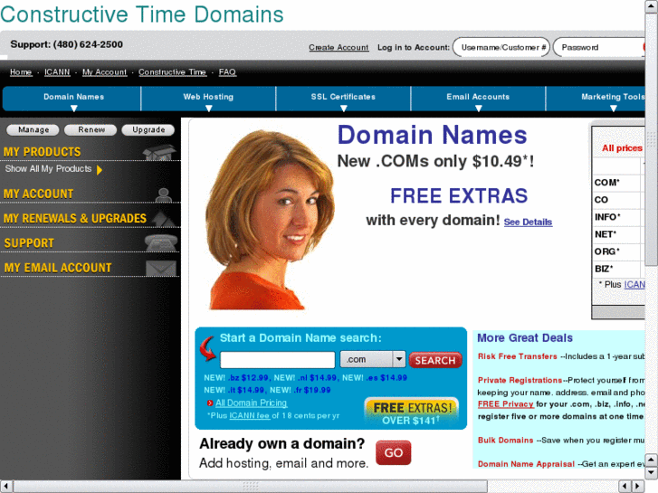Viewport: 658px width, 493px height.
Task: Open the SSL Certificates dropdown menu
Action: 343,100
